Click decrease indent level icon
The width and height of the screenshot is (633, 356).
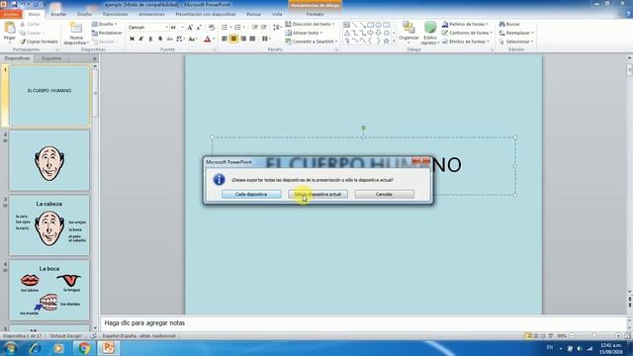(x=255, y=27)
